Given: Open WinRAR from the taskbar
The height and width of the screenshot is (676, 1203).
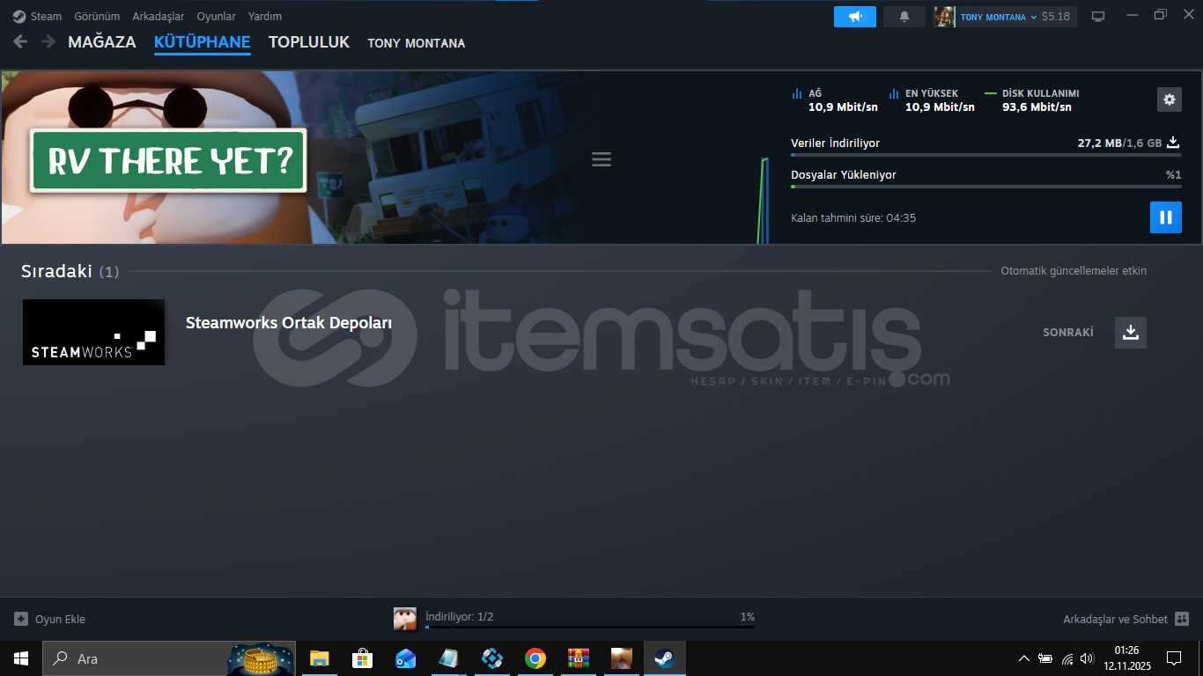Looking at the screenshot, I should click(578, 658).
